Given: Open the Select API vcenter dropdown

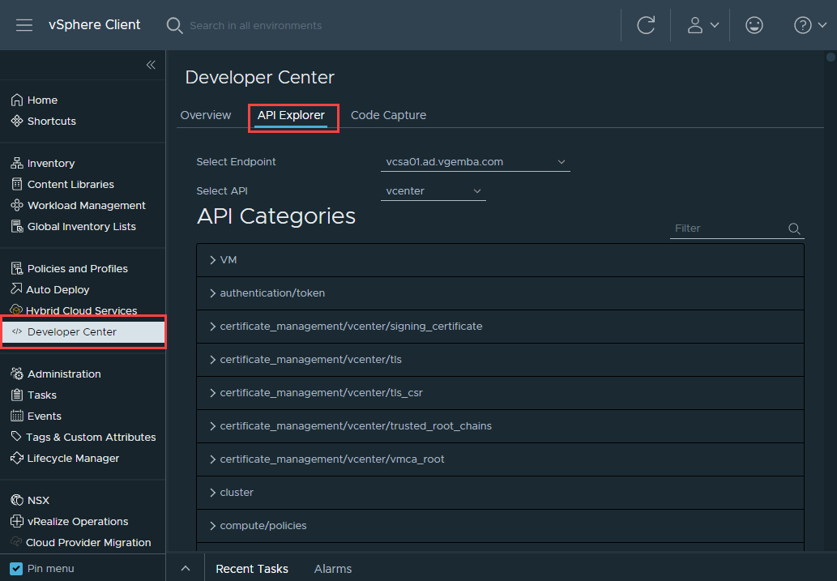Looking at the screenshot, I should pos(433,191).
